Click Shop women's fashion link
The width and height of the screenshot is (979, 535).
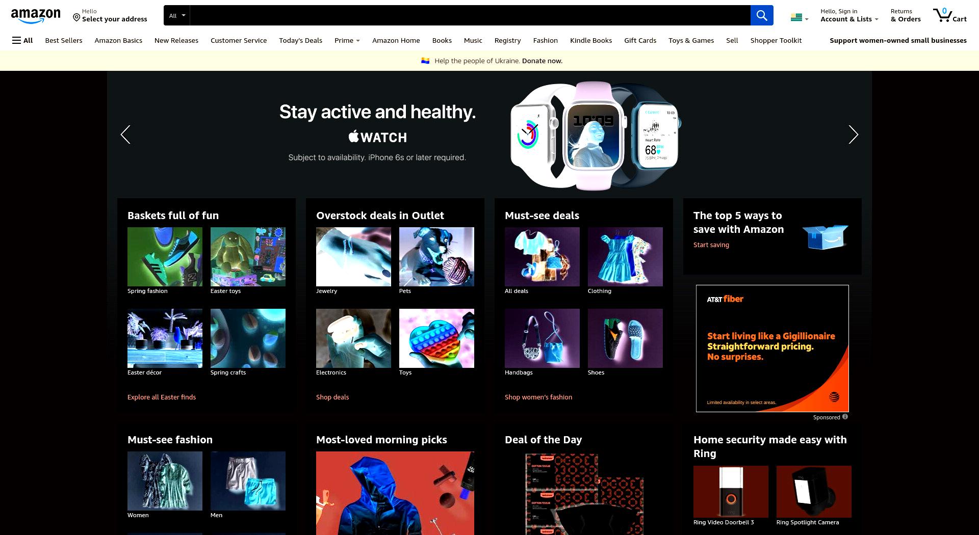click(538, 397)
